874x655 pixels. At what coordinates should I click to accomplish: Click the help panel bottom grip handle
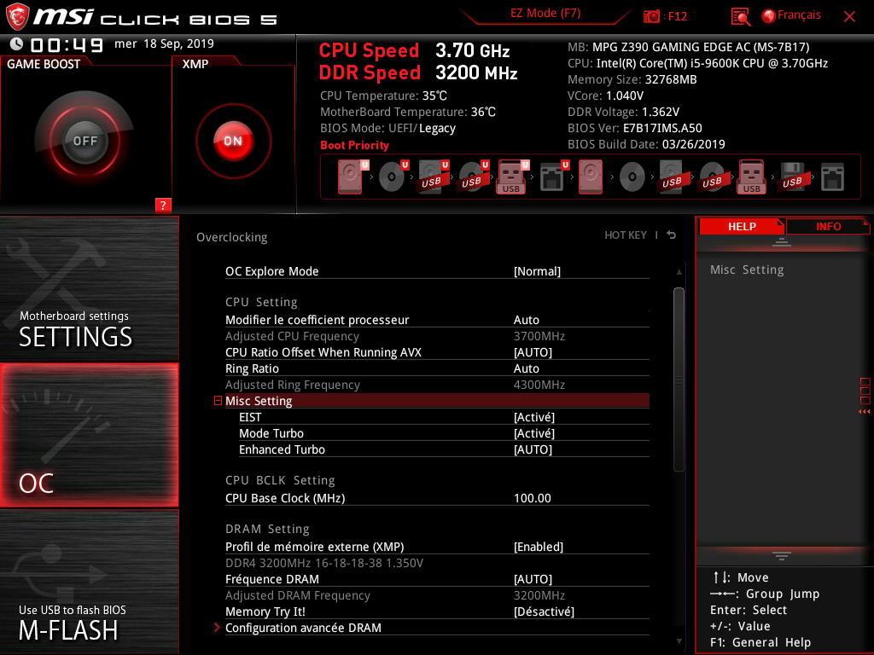tap(782, 556)
